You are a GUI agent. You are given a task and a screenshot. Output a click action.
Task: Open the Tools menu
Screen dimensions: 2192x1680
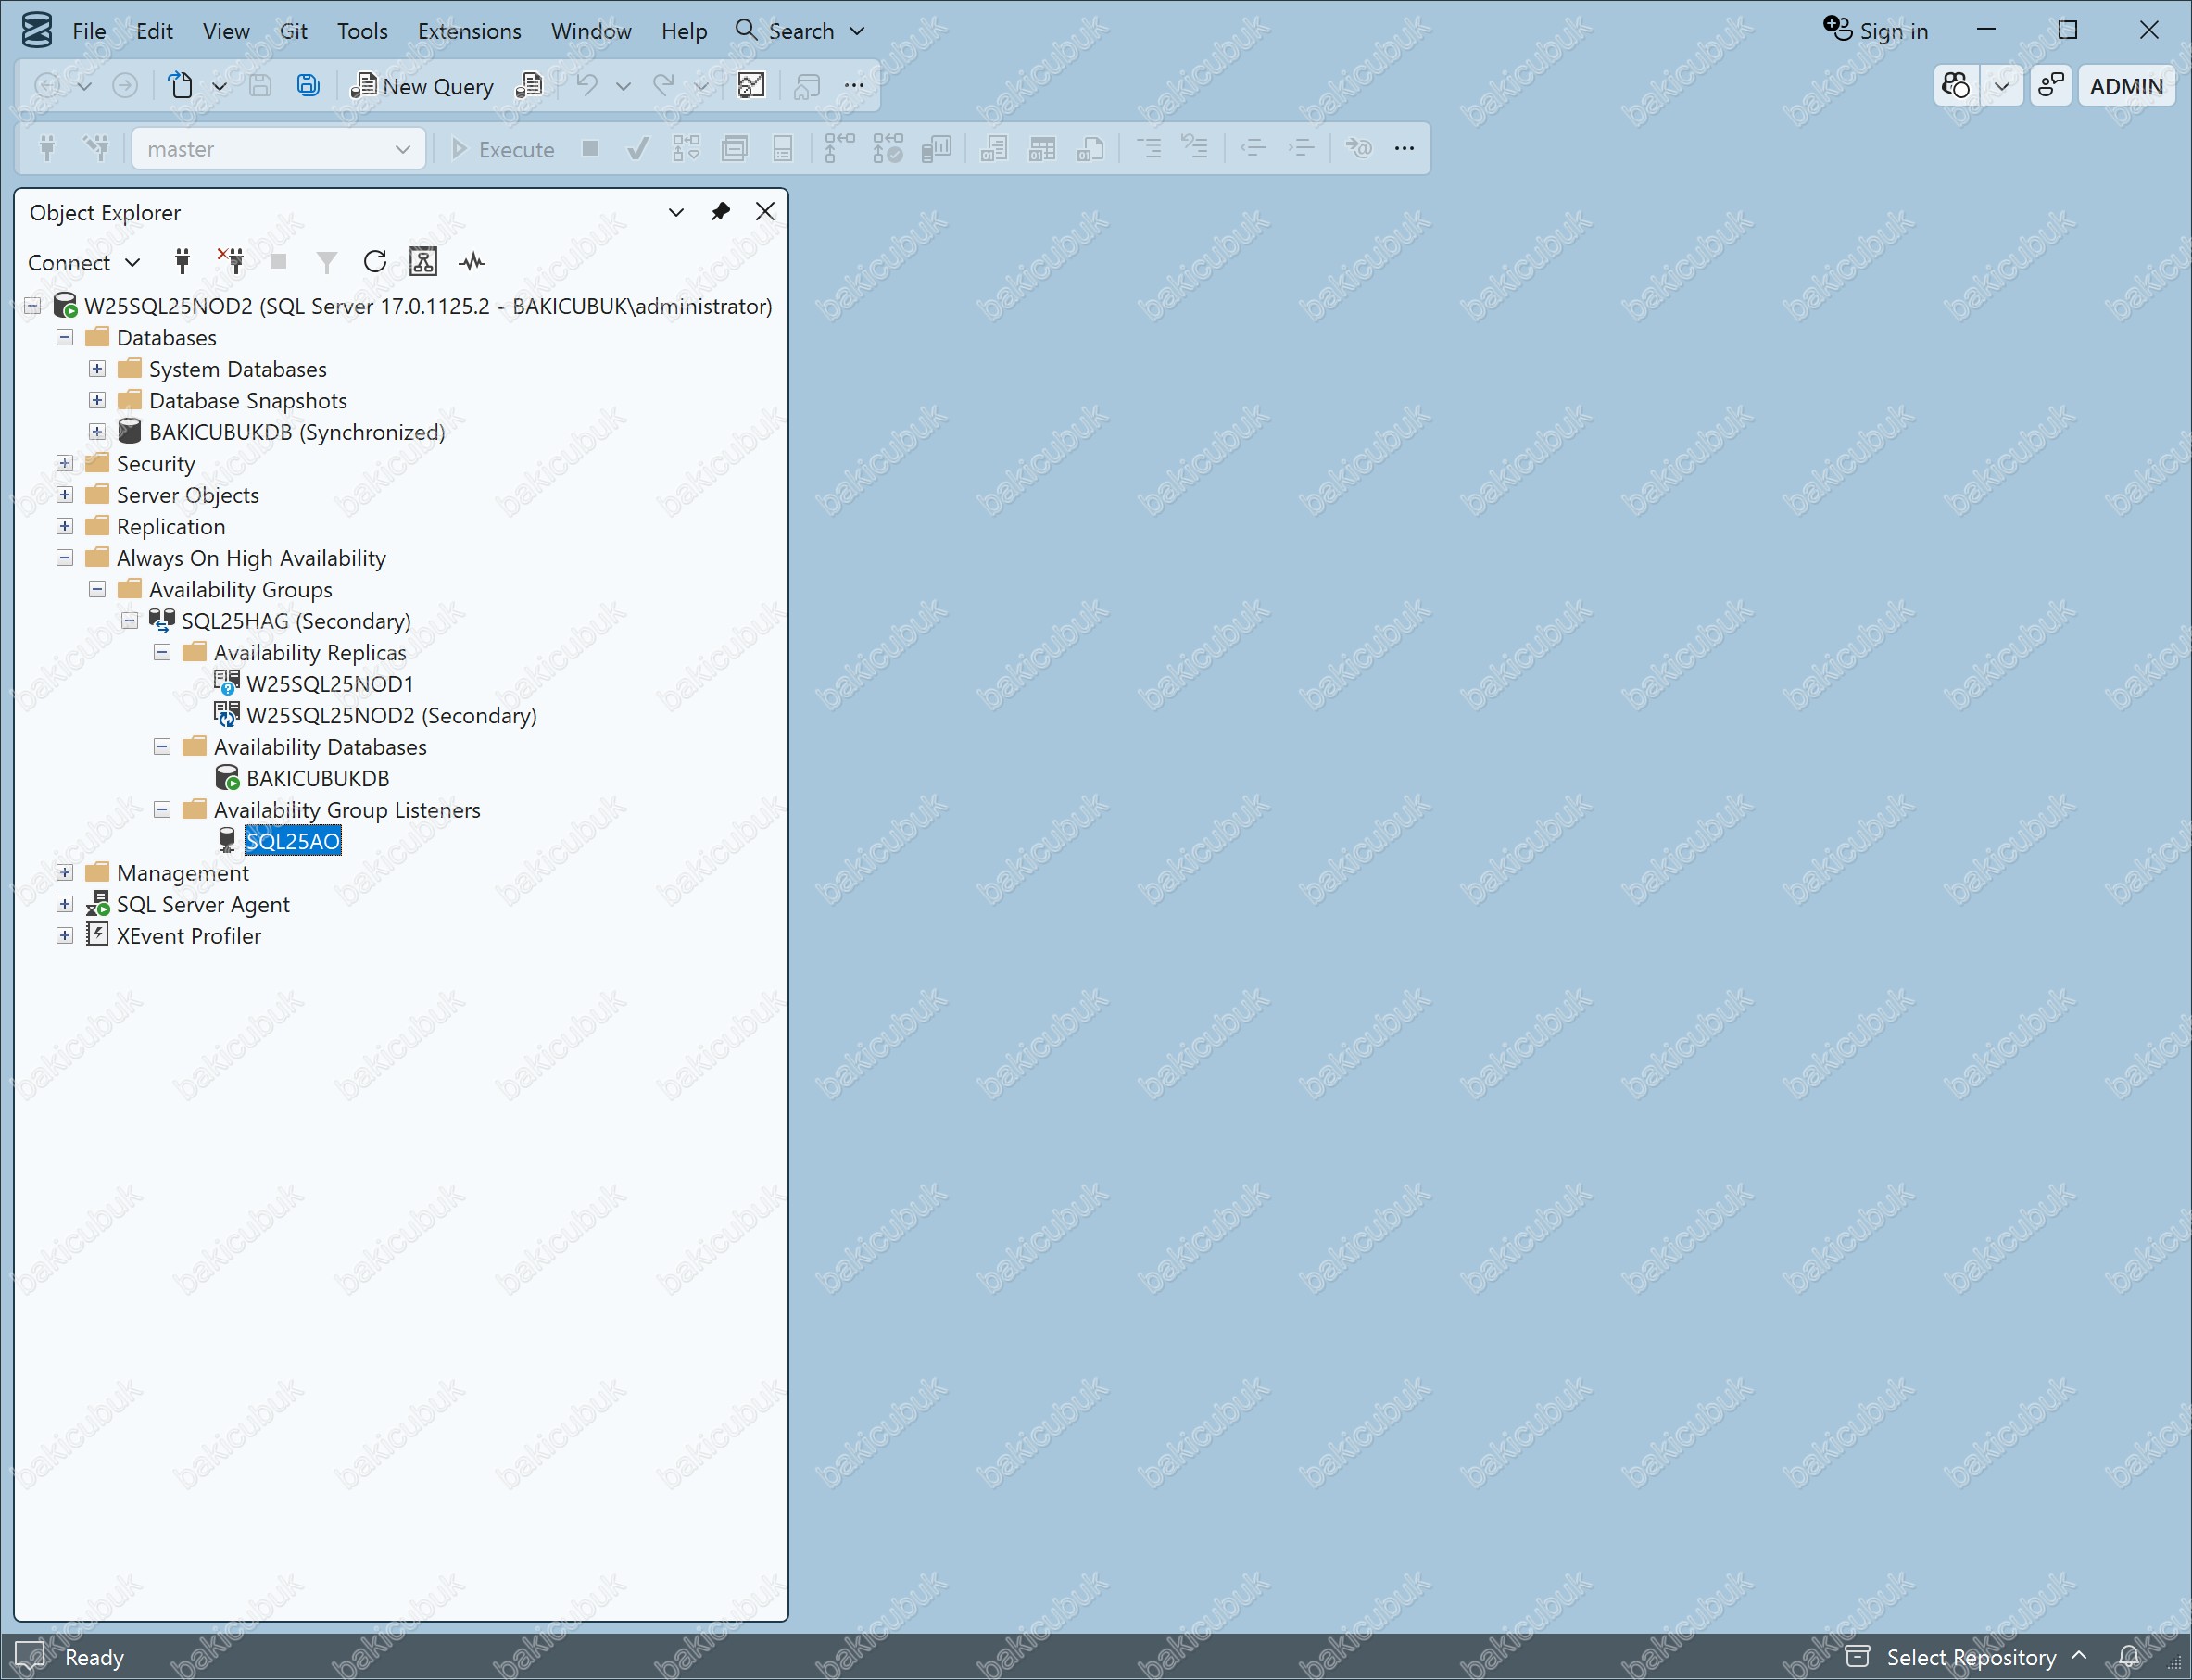362,31
